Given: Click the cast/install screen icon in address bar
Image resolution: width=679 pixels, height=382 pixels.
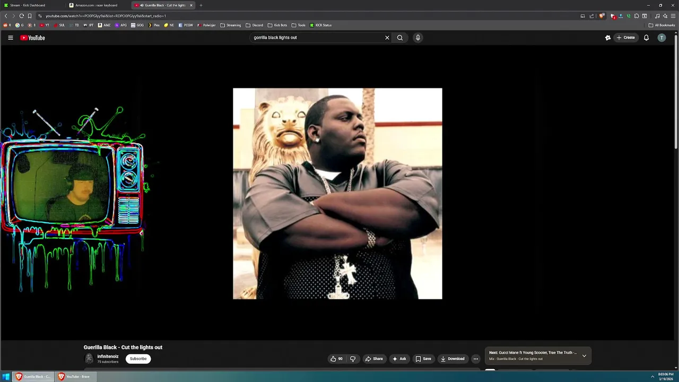Looking at the screenshot, I should tap(582, 16).
